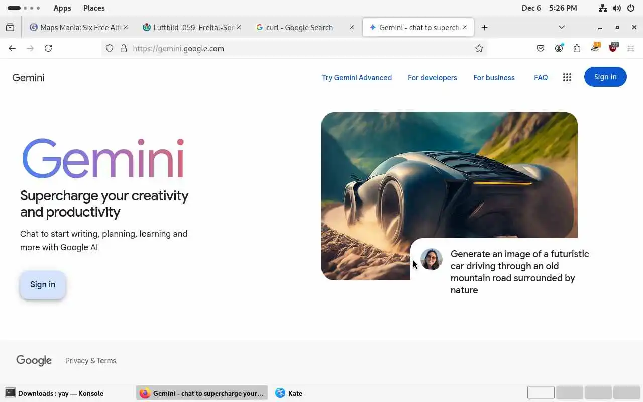Click the power icon in top panel
Viewport: 643px width, 402px height.
click(631, 8)
